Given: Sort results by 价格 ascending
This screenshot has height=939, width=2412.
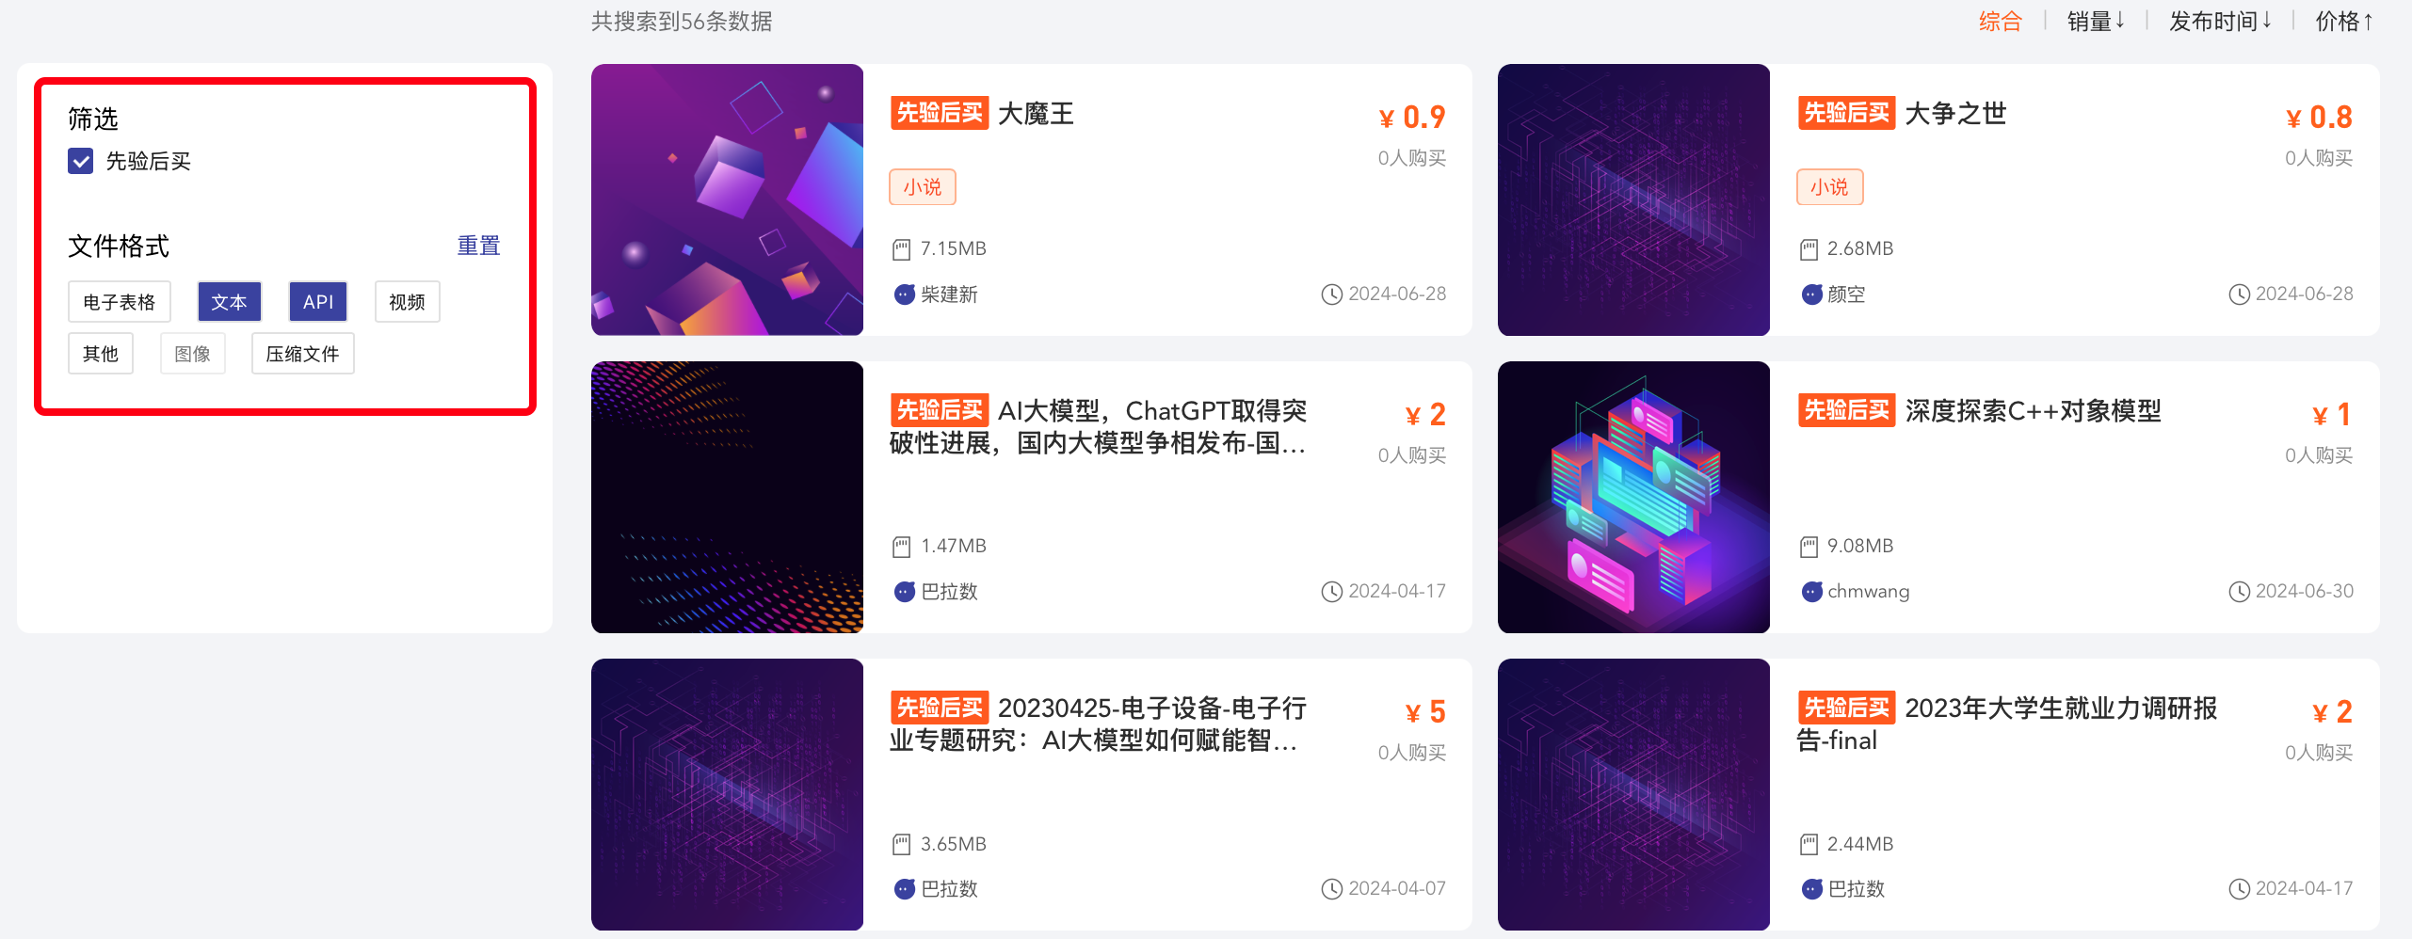Looking at the screenshot, I should [2344, 21].
